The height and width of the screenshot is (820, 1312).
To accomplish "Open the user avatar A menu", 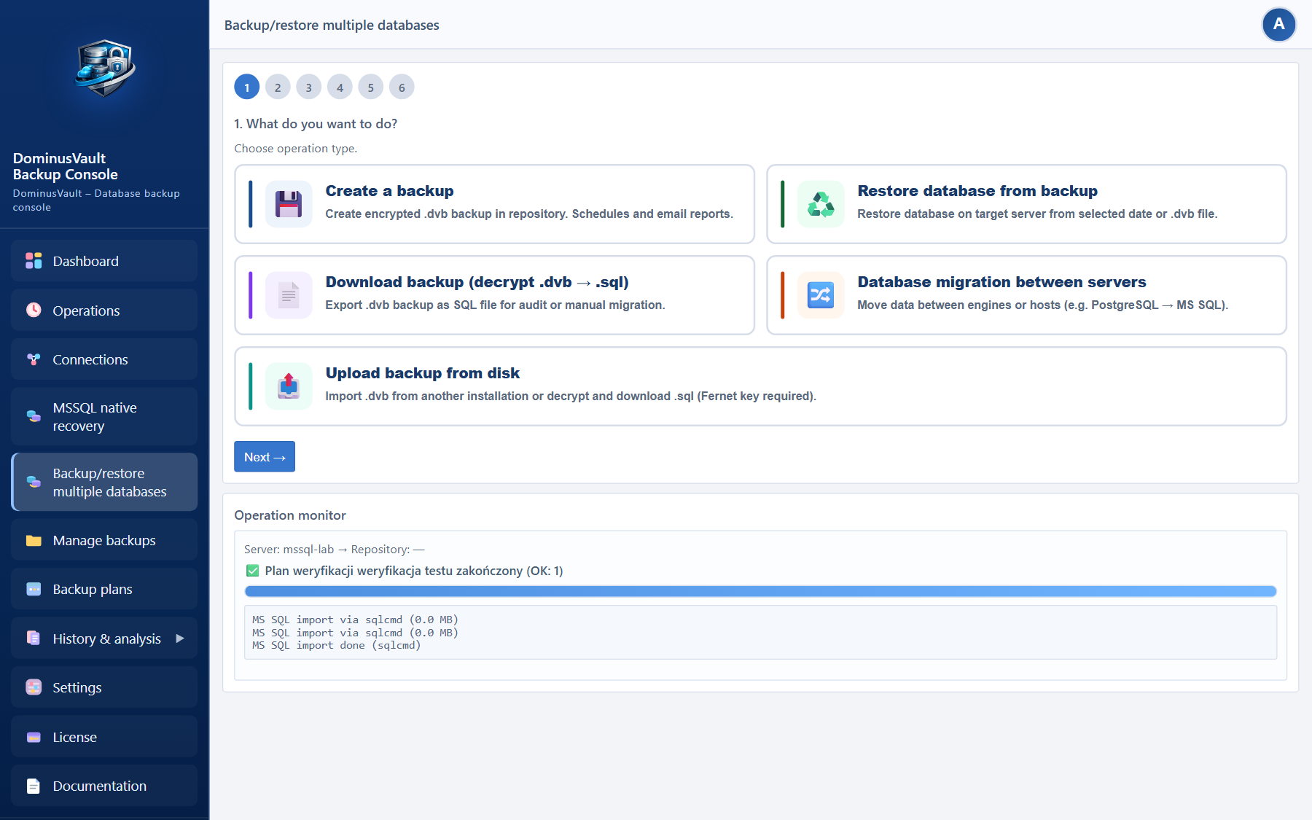I will coord(1278,25).
